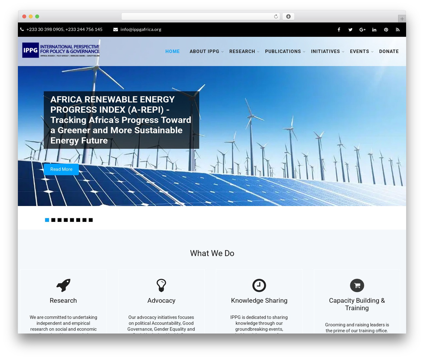Click the phone icon in top bar
The height and width of the screenshot is (359, 424).
click(22, 29)
